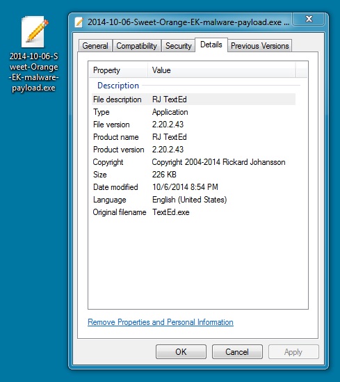340x382 pixels.
Task: Open the Security tab
Action: pyautogui.click(x=179, y=46)
